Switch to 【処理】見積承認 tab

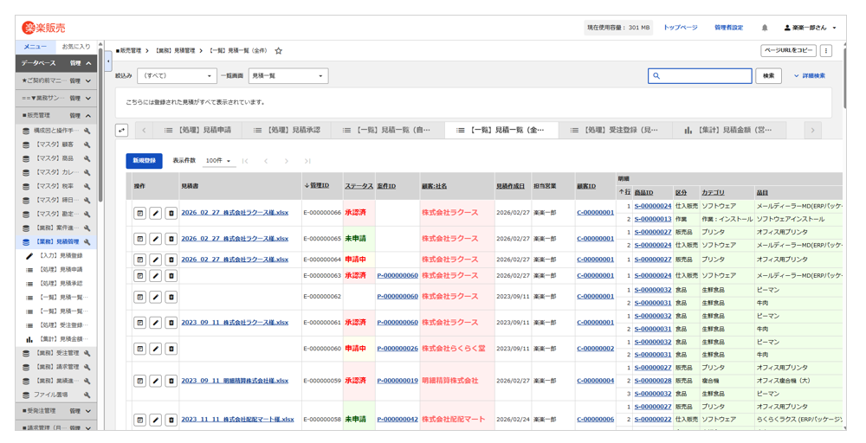point(287,130)
